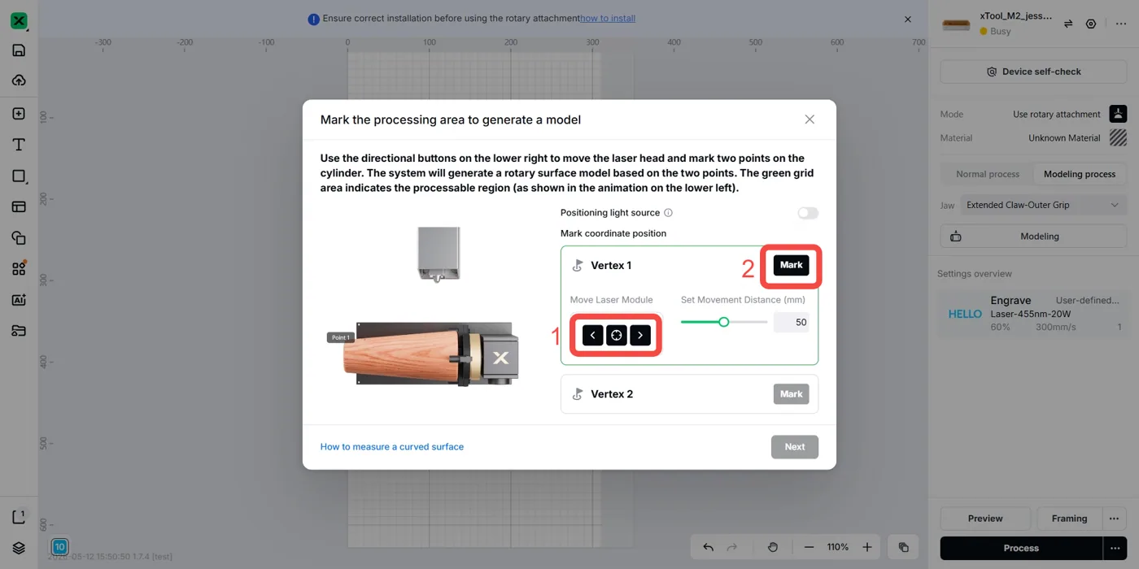Open the more options next to Process

coord(1115,548)
